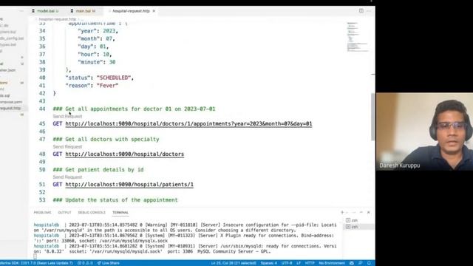Add a new terminal with plus icon

[x=342, y=212]
